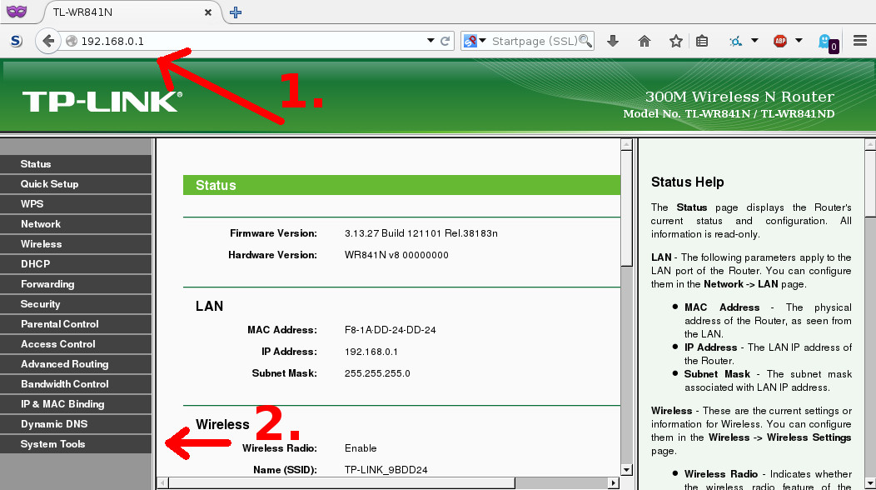Bookmark this page with the star icon
This screenshot has width=876, height=490.
tap(675, 41)
